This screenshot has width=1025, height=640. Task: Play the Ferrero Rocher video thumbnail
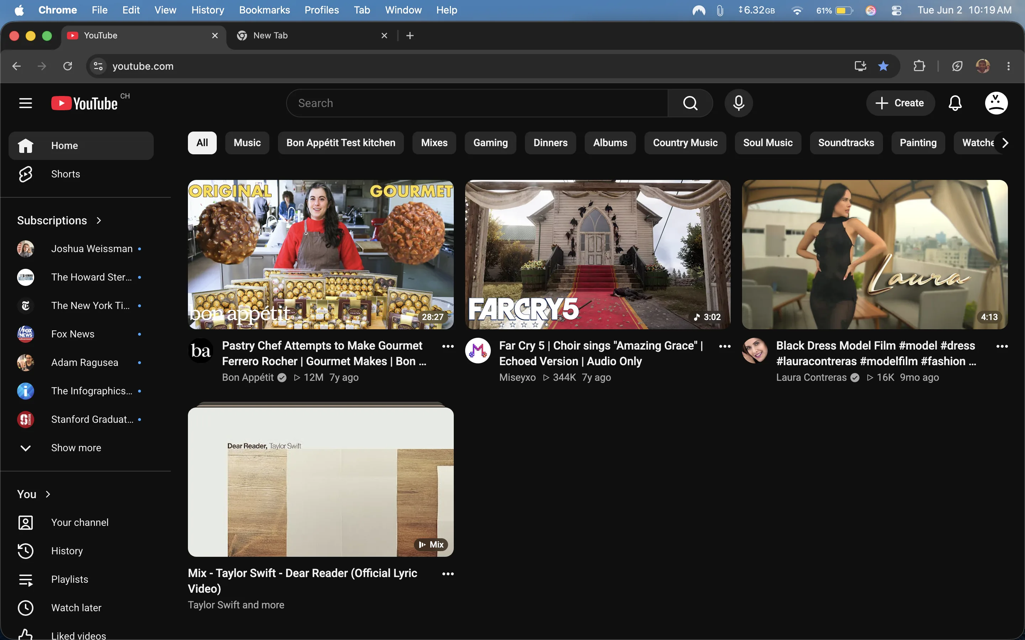tap(321, 254)
